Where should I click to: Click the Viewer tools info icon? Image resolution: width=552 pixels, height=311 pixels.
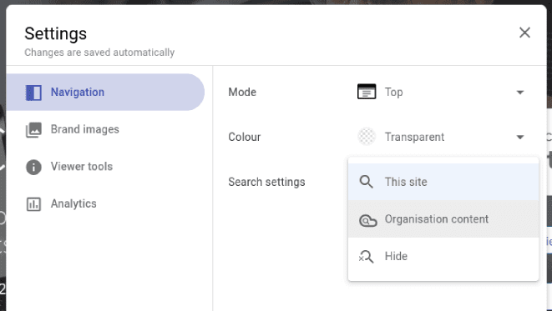[x=33, y=167]
